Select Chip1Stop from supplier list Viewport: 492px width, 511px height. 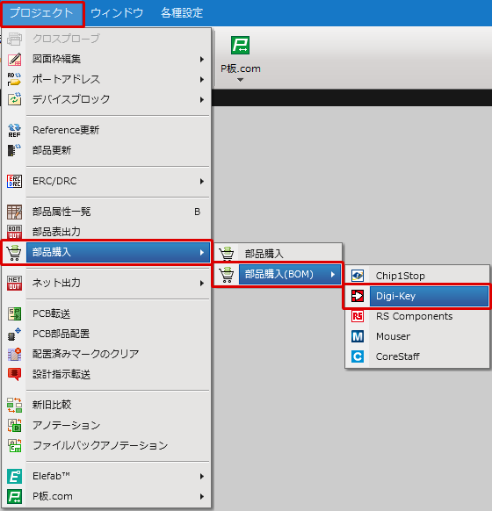click(417, 276)
